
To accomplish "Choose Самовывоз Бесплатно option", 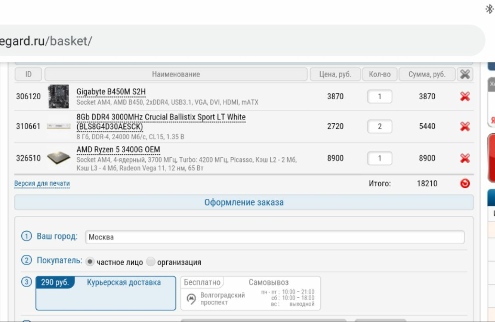I will pyautogui.click(x=251, y=293).
